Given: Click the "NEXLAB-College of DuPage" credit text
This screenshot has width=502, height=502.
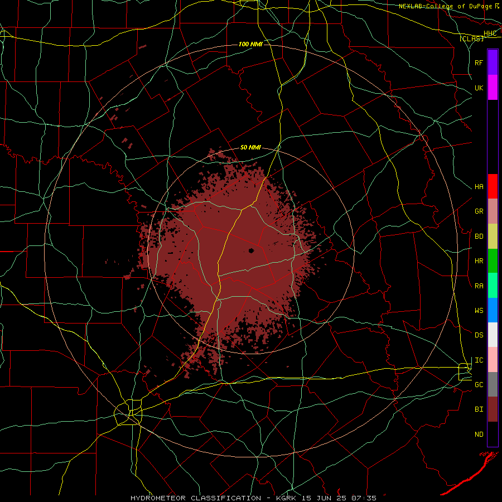Looking at the screenshot, I should pos(445,6).
